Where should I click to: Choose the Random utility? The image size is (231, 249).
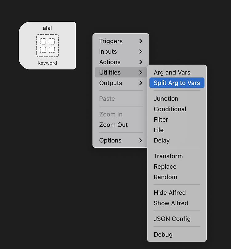pos(177,177)
